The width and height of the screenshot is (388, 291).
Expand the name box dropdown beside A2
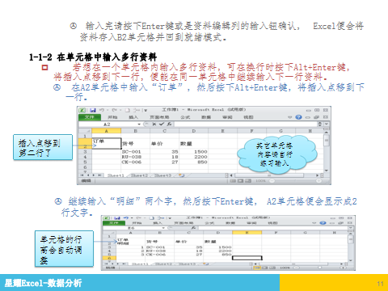(139, 124)
